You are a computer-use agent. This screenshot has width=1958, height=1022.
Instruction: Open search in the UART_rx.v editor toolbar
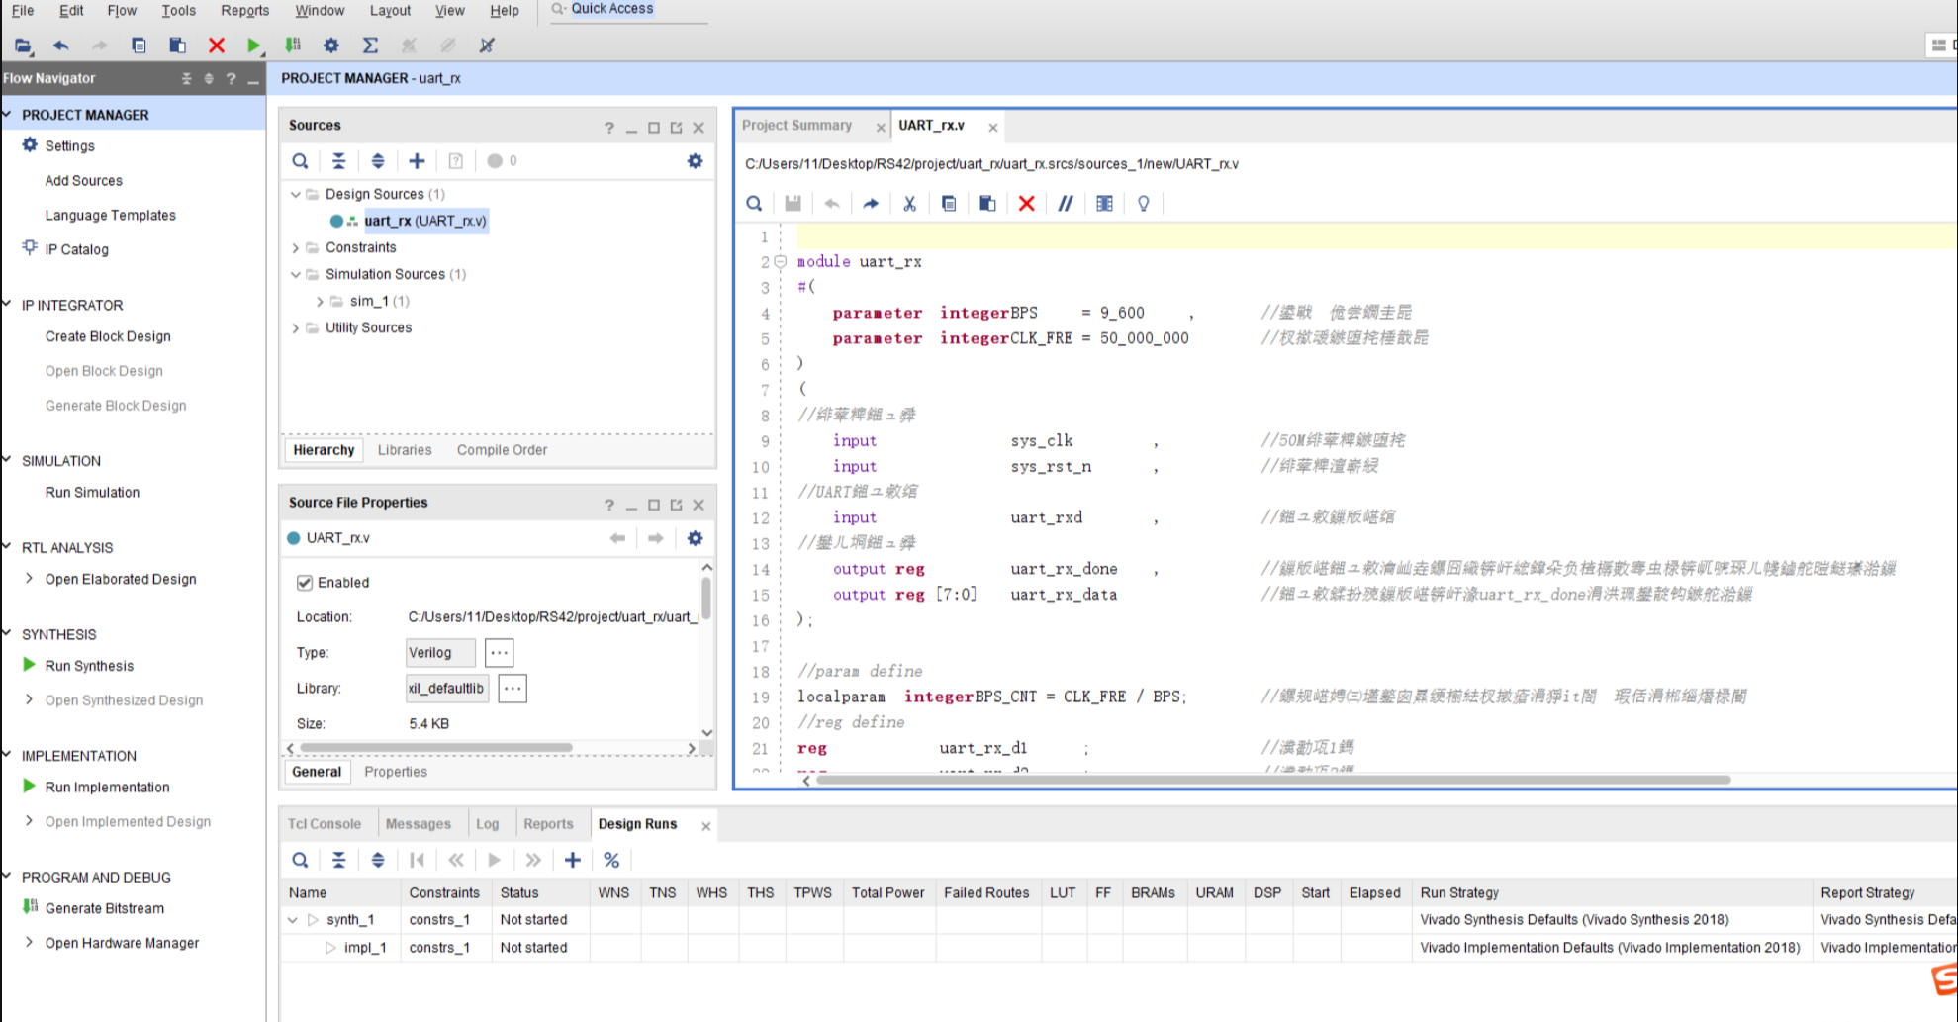pos(754,204)
